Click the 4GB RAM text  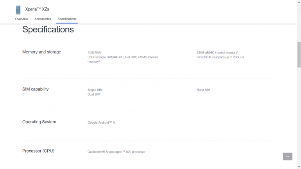click(x=95, y=53)
